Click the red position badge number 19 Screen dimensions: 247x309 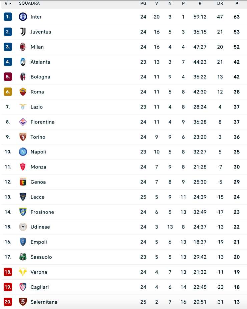point(8,287)
